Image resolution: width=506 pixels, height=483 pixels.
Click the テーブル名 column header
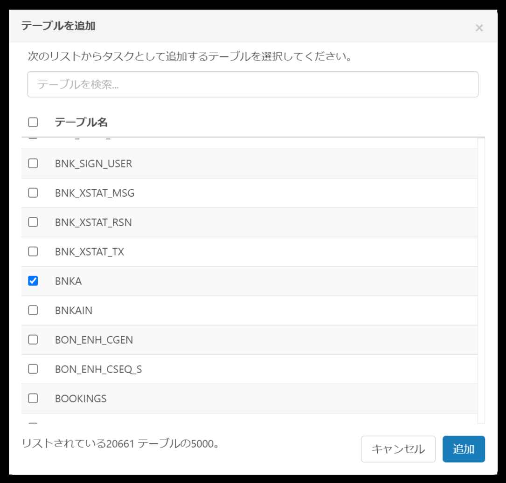point(81,122)
